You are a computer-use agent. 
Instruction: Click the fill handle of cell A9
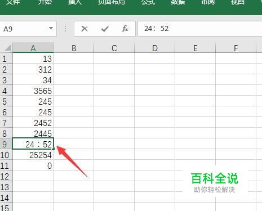(54, 149)
